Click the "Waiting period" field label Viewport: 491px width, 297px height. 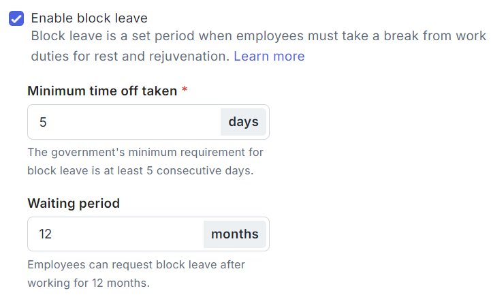(x=74, y=203)
